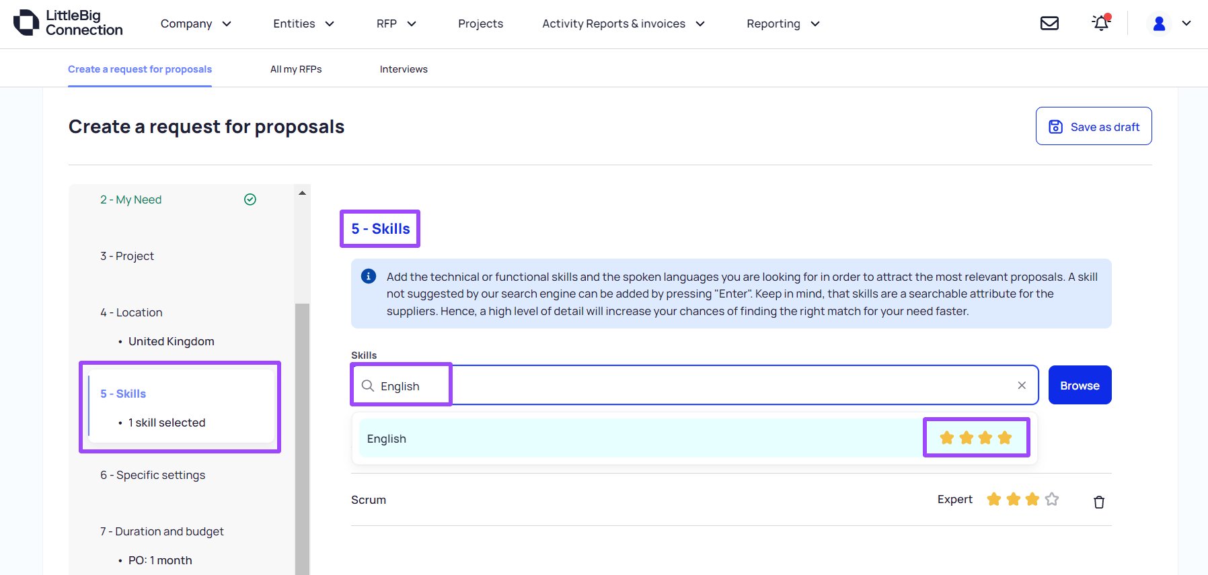
Task: Set Scrum rating to four stars
Action: coord(1052,499)
